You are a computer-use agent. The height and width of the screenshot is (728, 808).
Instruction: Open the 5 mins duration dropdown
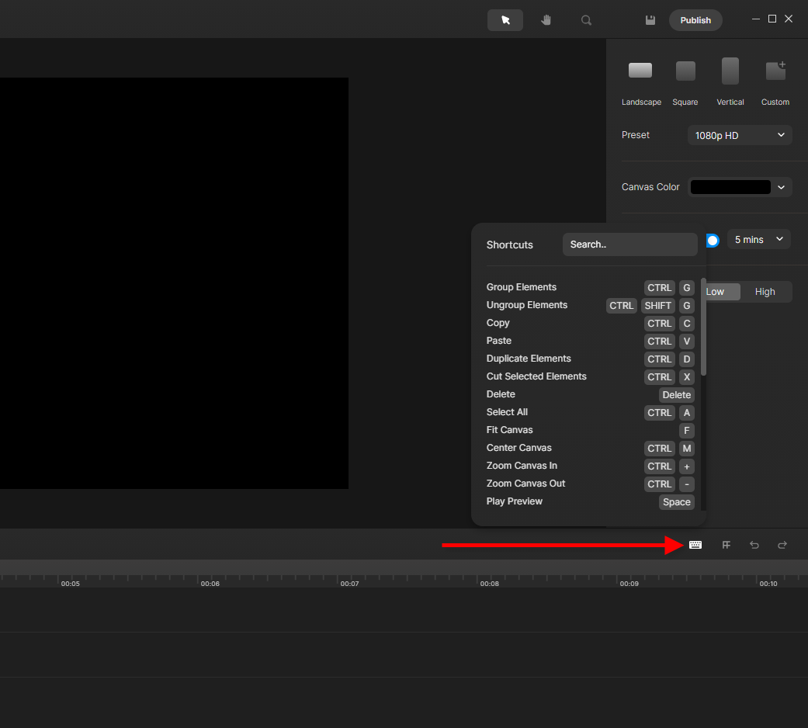[759, 240]
